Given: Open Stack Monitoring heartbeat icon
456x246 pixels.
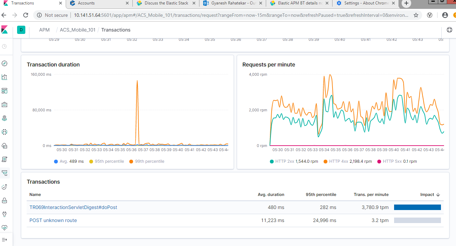Looking at the screenshot, I should (4, 227).
